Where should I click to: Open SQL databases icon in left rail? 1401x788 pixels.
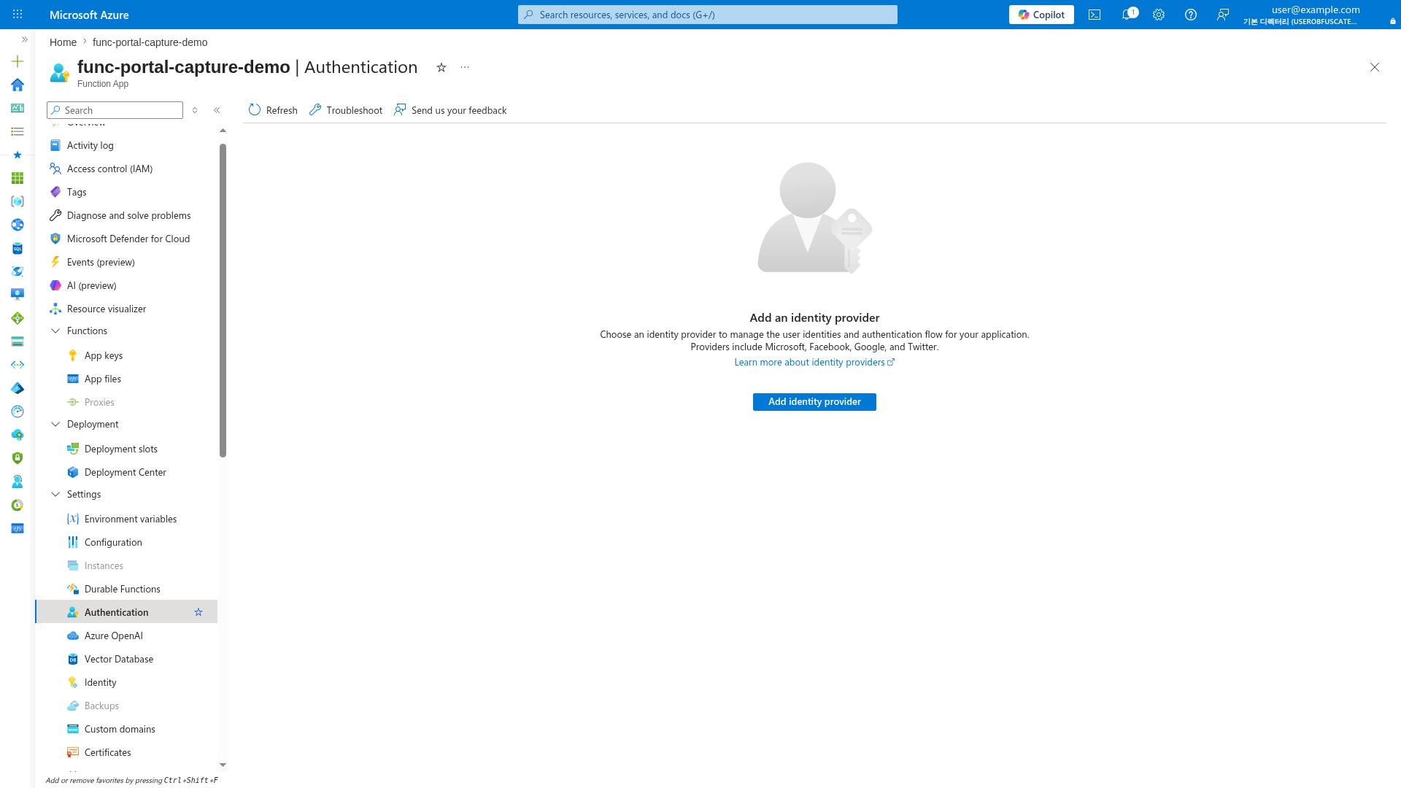pyautogui.click(x=18, y=248)
